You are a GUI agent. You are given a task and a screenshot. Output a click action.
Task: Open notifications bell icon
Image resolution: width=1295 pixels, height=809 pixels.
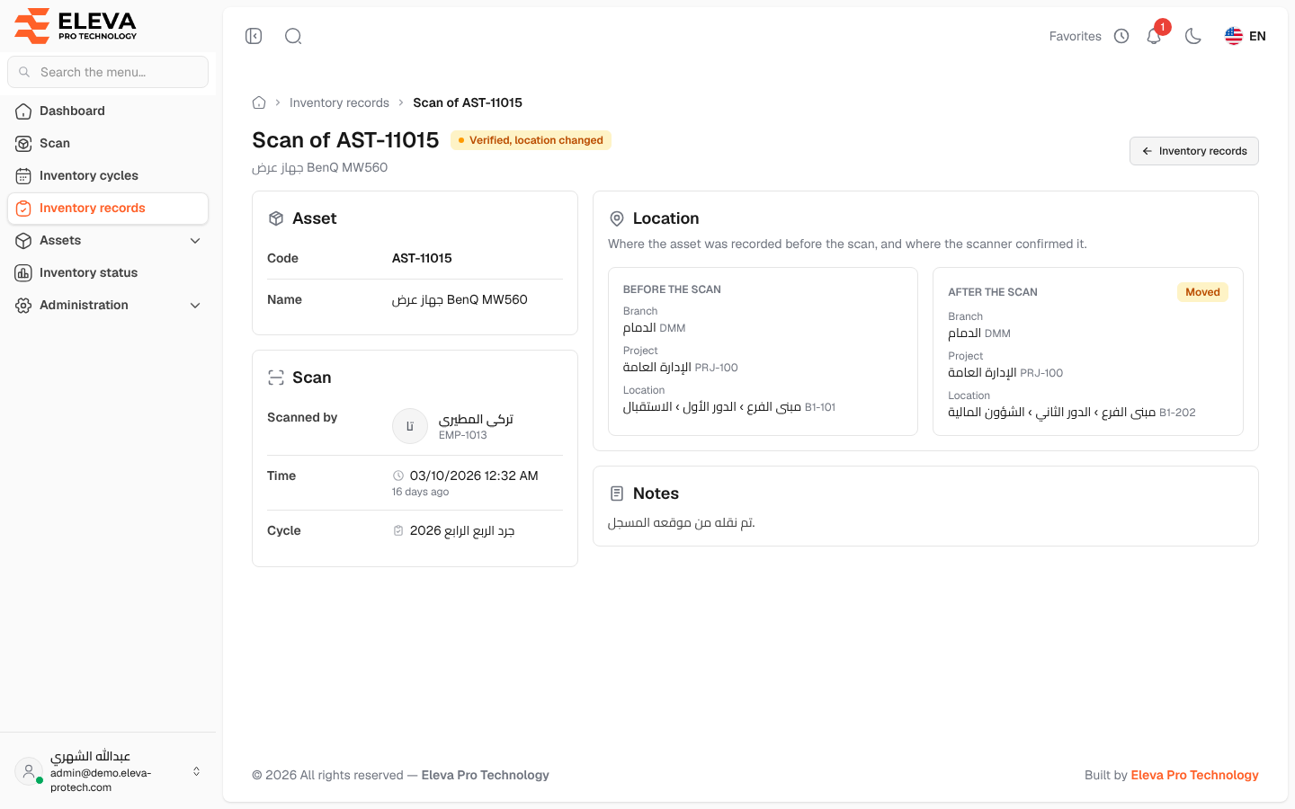pos(1155,36)
